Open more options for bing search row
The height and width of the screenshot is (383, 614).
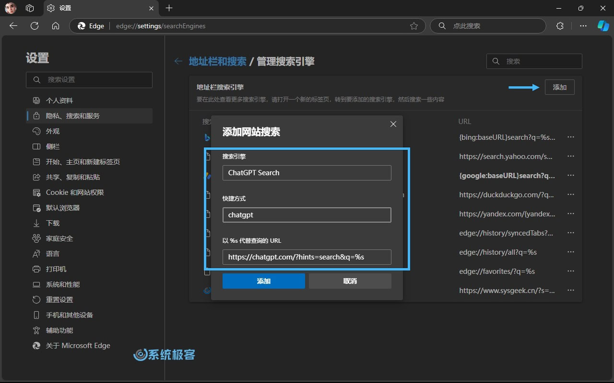pos(571,137)
